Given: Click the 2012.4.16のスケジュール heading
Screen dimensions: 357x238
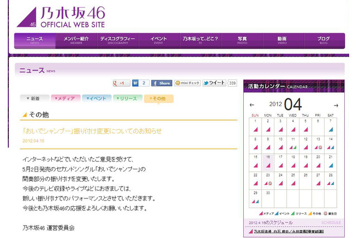Looking at the screenshot, I should tap(271, 222).
